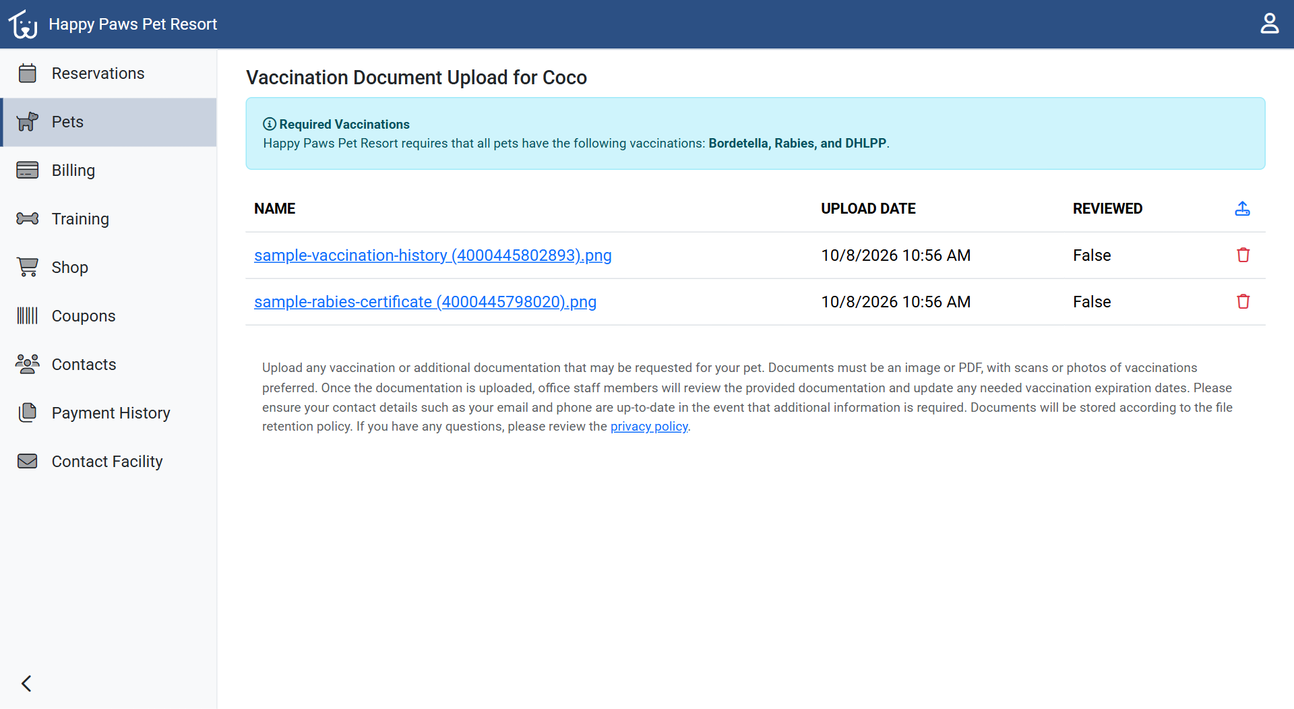Click the Training bone icon

coord(28,218)
